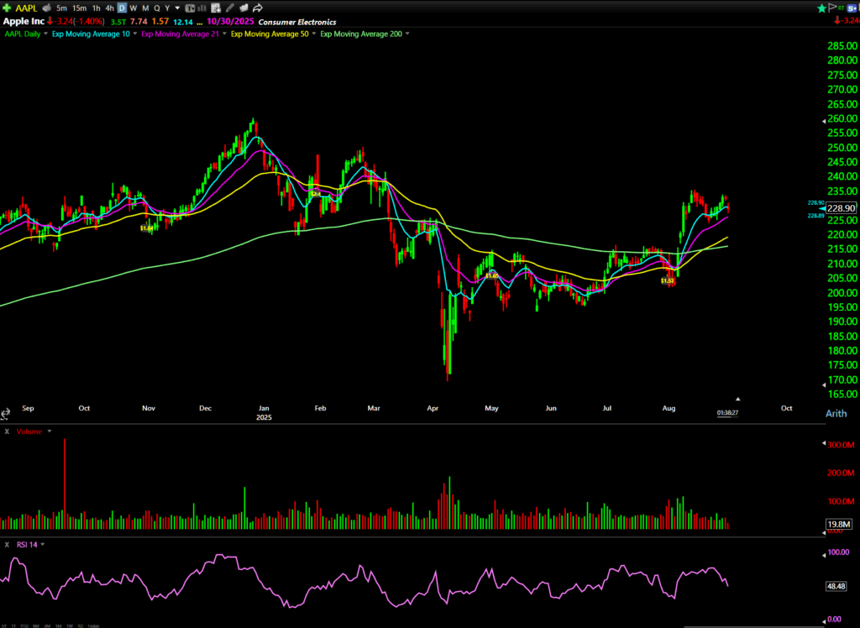Click the $1.64 earnings marker on chart
860x628 pixels.
click(x=146, y=228)
